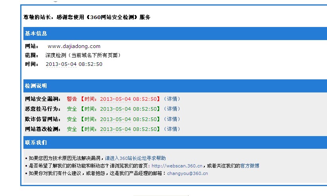
Task: Open details link for 欺诈仿冒网站 row
Action: coord(173,119)
